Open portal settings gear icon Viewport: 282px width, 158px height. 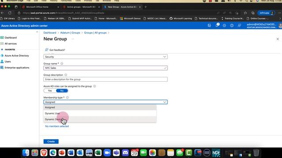click(224, 25)
